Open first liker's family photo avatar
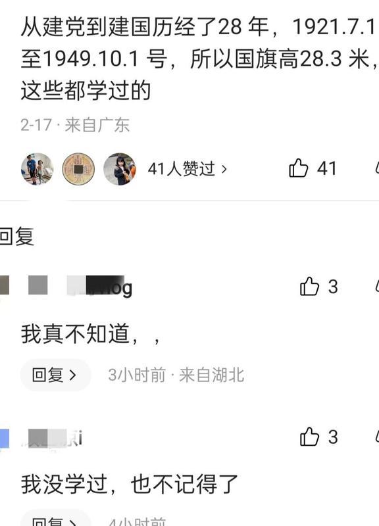Screen dimensions: 379x526 [38, 169]
